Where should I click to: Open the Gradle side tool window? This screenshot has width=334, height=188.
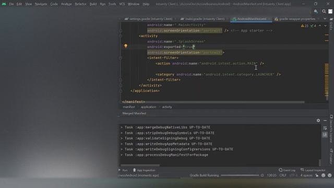pos(331,23)
